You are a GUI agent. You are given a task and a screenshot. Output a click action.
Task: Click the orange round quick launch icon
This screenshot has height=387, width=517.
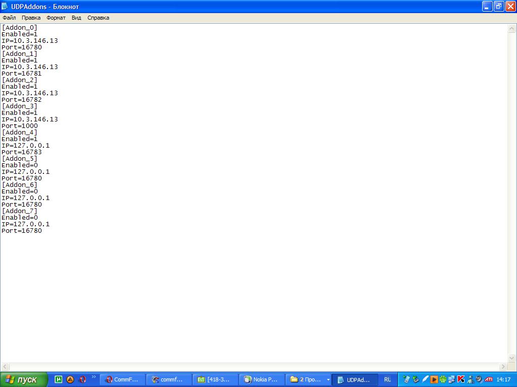tap(71, 379)
